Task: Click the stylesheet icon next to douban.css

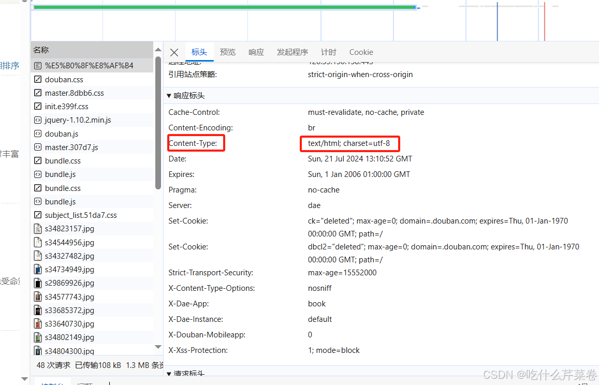Action: (x=37, y=80)
